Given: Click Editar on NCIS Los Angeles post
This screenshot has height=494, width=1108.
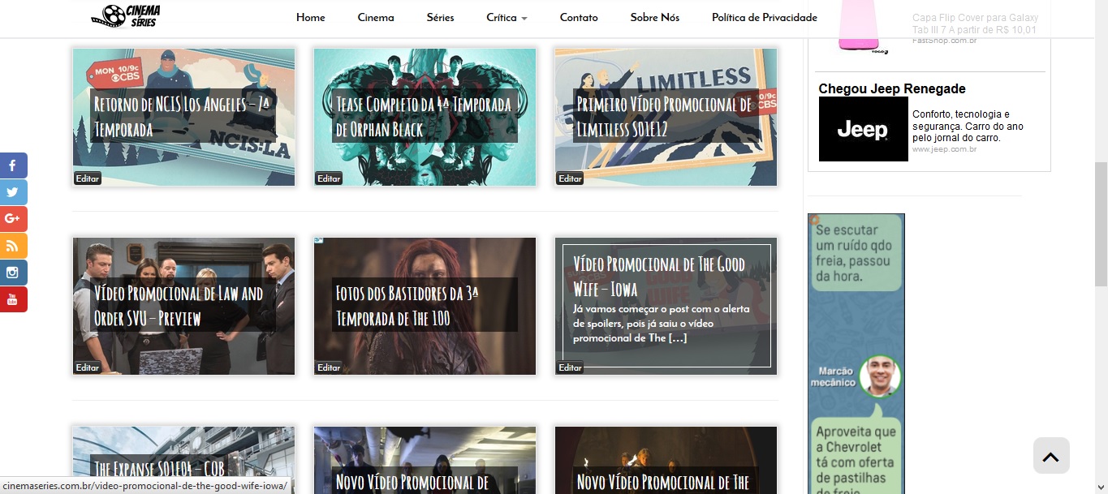Looking at the screenshot, I should coord(87,178).
